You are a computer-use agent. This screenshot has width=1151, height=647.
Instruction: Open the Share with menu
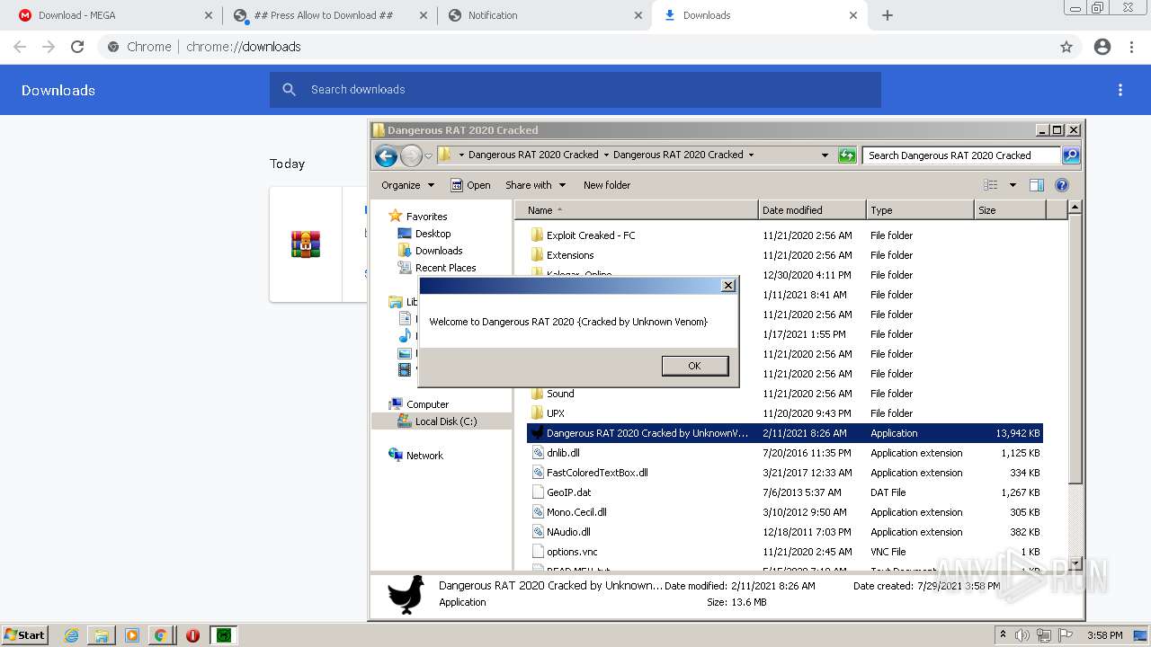[x=536, y=185]
